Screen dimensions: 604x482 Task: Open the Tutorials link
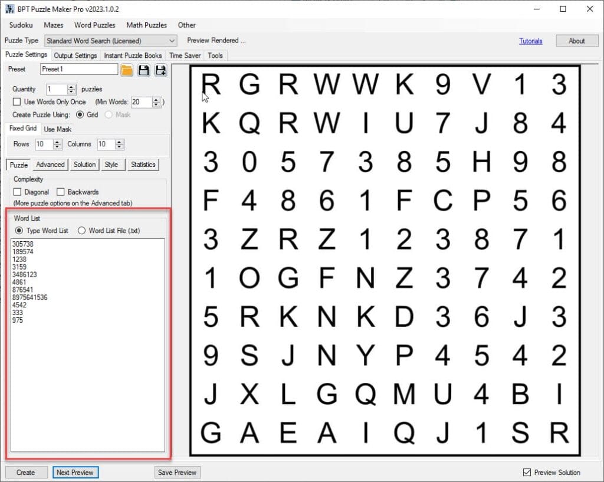coord(530,41)
